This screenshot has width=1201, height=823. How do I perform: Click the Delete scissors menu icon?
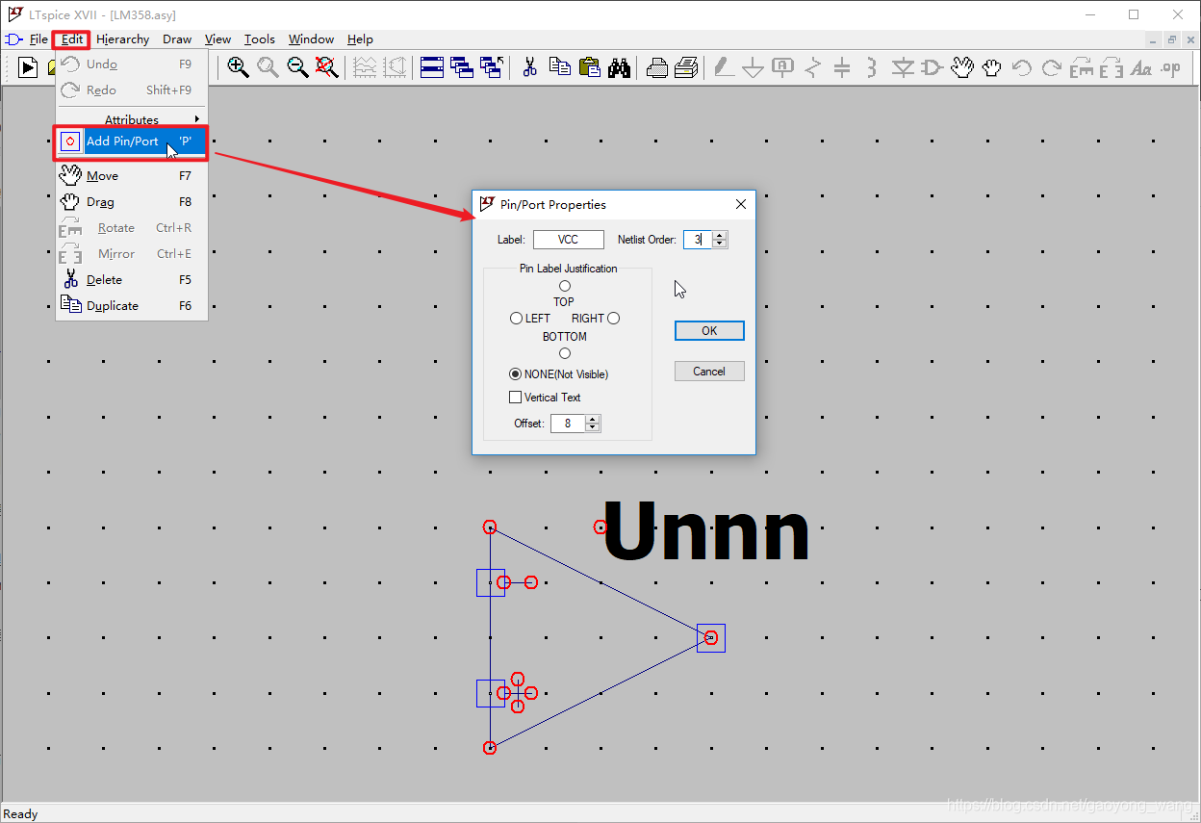click(x=70, y=279)
